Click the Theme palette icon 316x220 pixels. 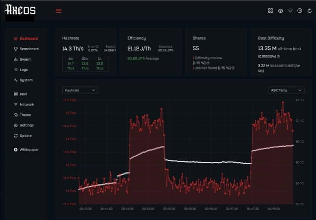tap(16, 115)
